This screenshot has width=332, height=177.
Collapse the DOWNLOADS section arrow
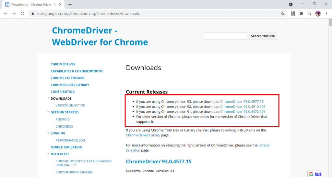pos(48,98)
